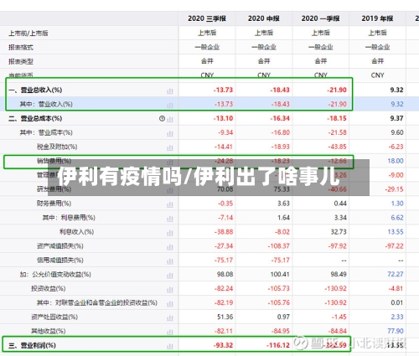Viewport: 419px width, 356px height.
Task: Open chart icon for 税金及附加(%) row
Action: (x=170, y=148)
